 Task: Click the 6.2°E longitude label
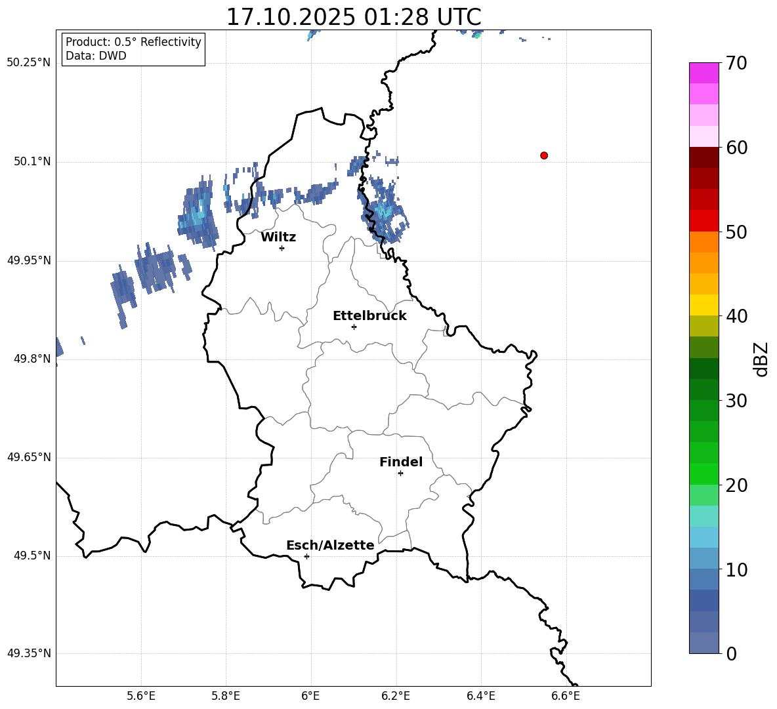(396, 696)
